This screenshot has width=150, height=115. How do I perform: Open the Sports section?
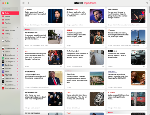point(10,20)
